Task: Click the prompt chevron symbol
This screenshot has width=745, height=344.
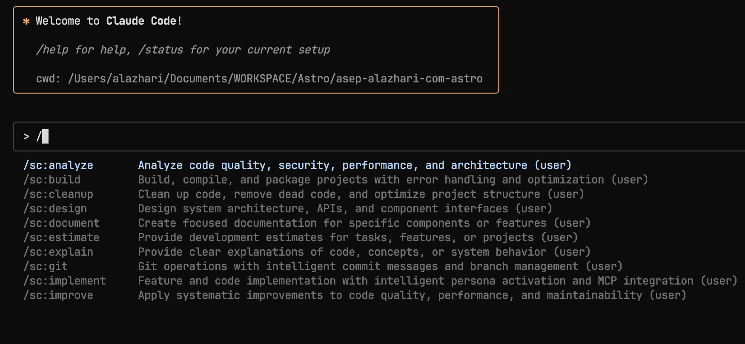Action: point(26,136)
